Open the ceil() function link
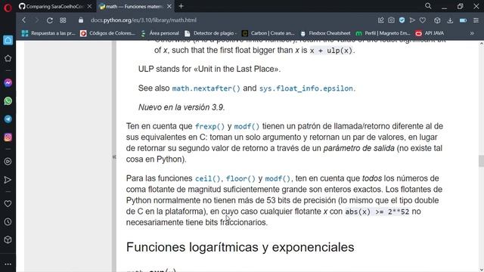Screen dimensions: 484x272 click(207, 178)
